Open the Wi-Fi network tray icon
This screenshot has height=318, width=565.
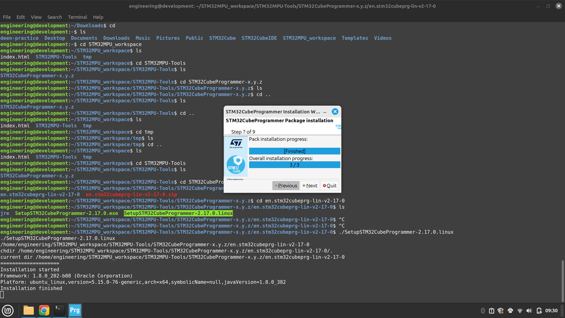point(520,311)
